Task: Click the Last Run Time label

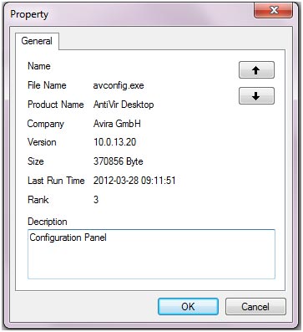Action: coord(56,181)
